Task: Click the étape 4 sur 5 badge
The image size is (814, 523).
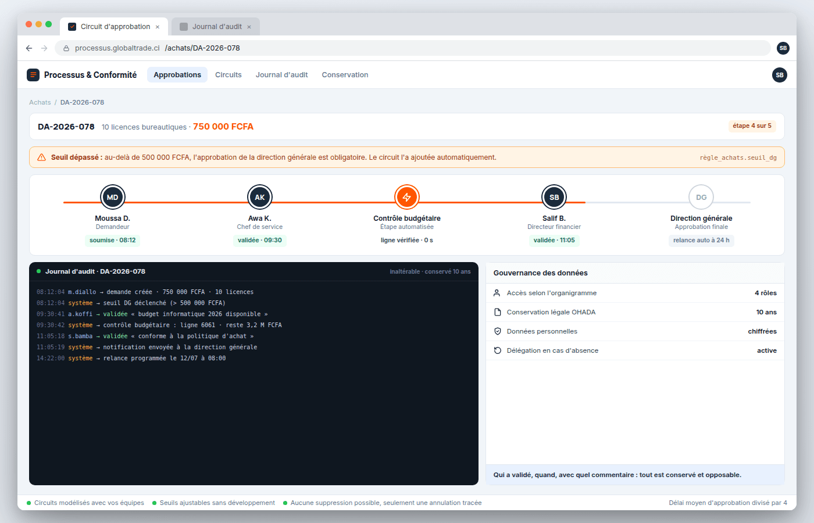Action: tap(752, 126)
